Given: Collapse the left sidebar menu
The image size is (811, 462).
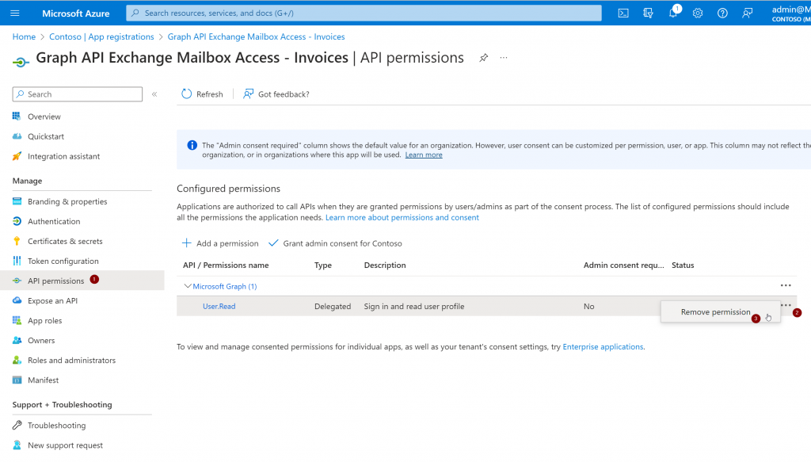Looking at the screenshot, I should click(x=154, y=94).
